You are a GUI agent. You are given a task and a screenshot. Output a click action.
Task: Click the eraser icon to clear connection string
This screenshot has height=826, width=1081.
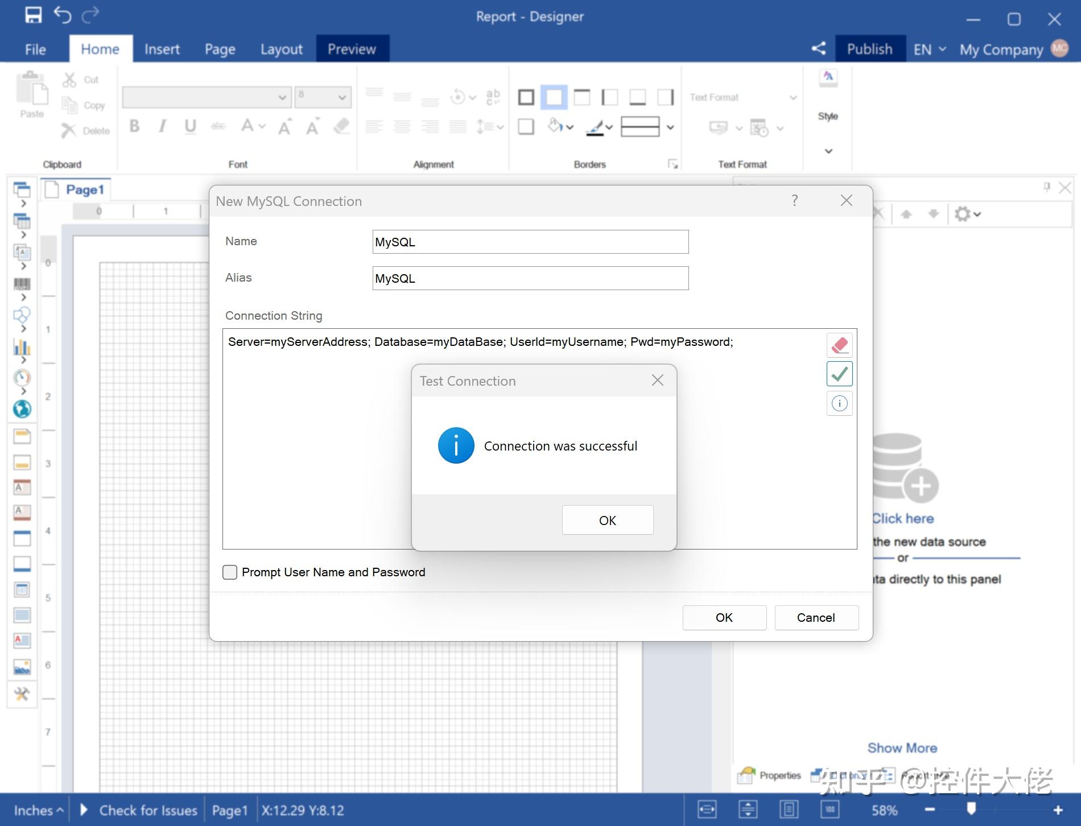pyautogui.click(x=839, y=345)
